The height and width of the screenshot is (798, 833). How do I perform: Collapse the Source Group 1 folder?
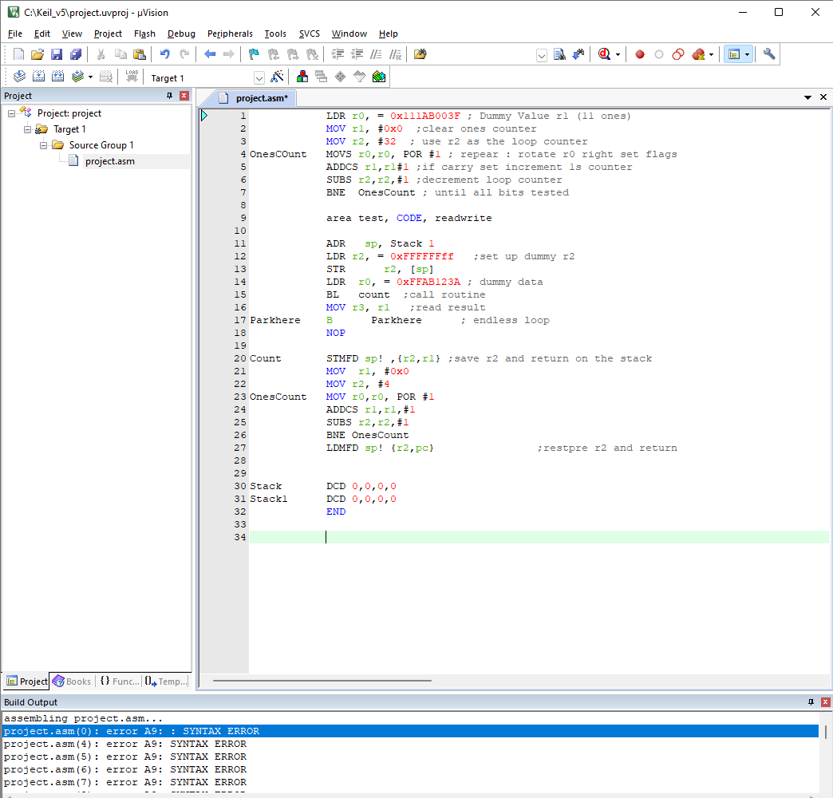pyautogui.click(x=43, y=145)
